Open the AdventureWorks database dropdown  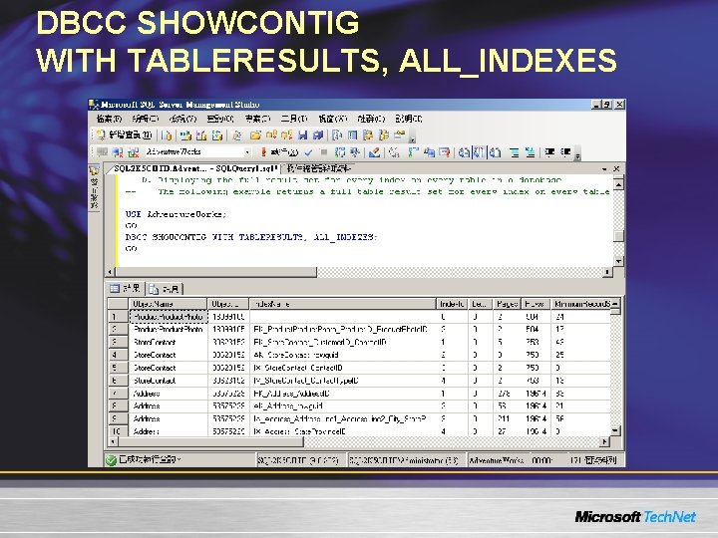[247, 152]
